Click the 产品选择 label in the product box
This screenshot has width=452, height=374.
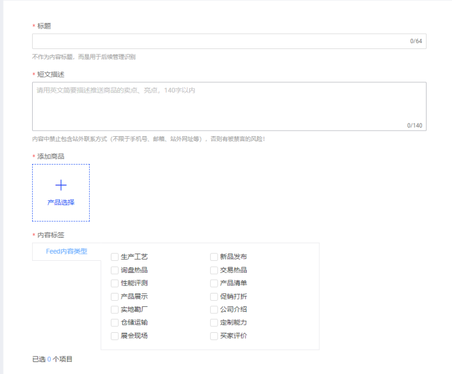61,202
